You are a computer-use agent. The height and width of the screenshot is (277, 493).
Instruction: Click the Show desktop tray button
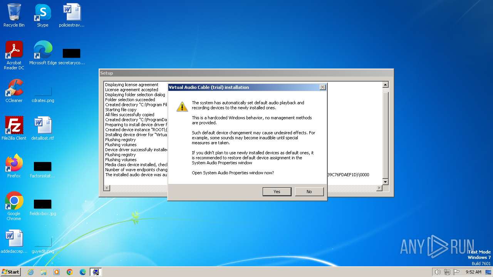[489, 272]
